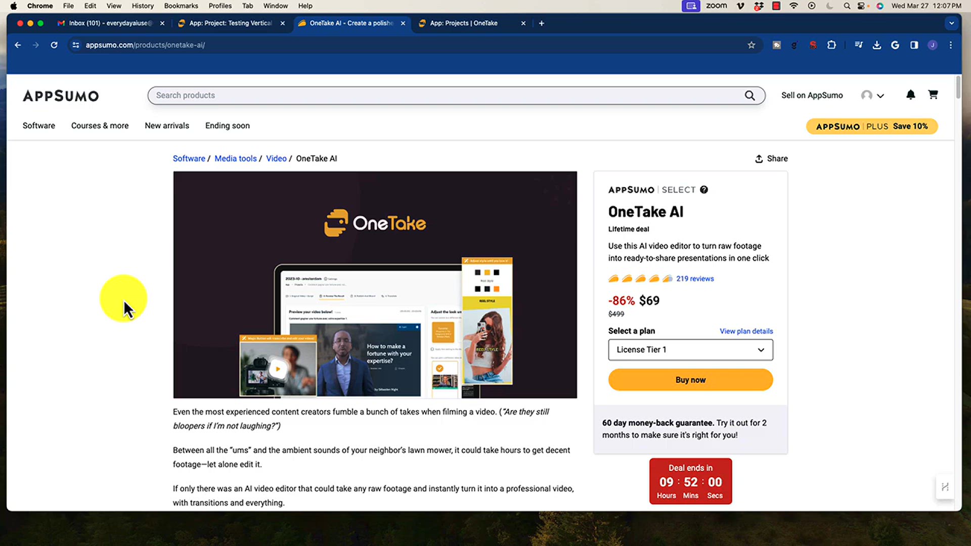Open the Chrome extensions puzzle icon

[x=831, y=45]
